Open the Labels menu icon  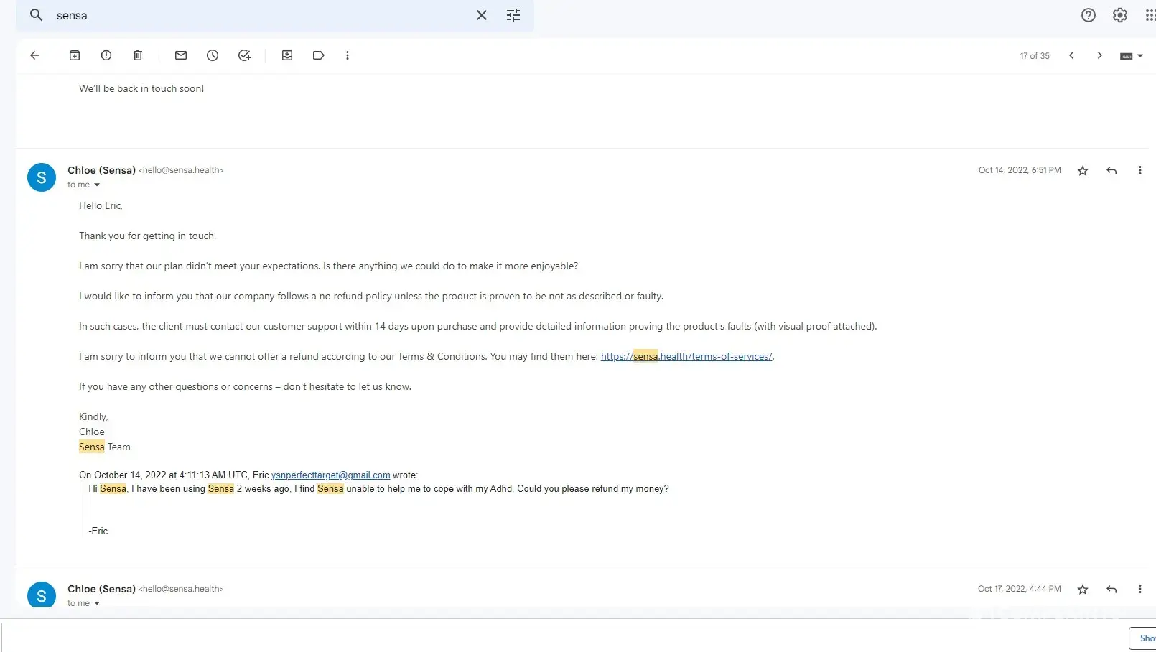pos(319,55)
